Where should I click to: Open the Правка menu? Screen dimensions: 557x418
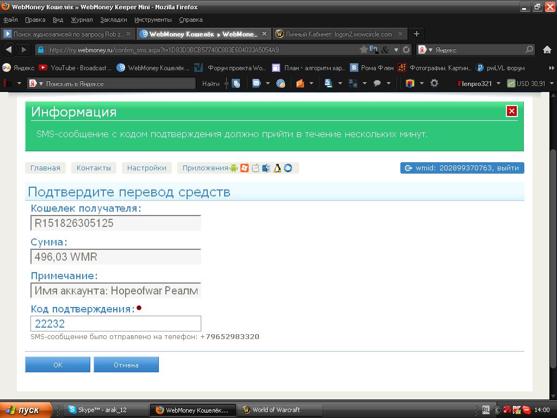[35, 20]
